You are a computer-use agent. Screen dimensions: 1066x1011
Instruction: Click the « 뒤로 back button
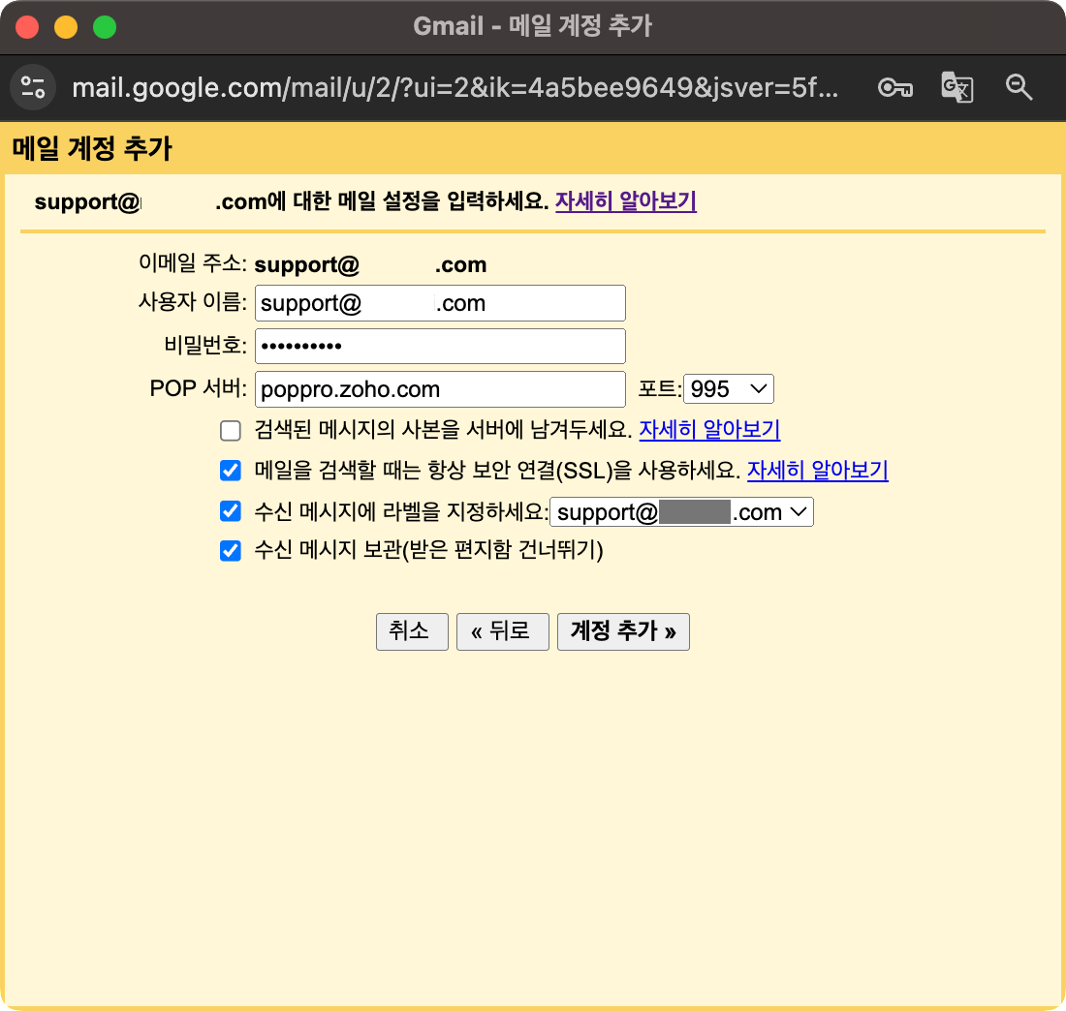point(502,631)
